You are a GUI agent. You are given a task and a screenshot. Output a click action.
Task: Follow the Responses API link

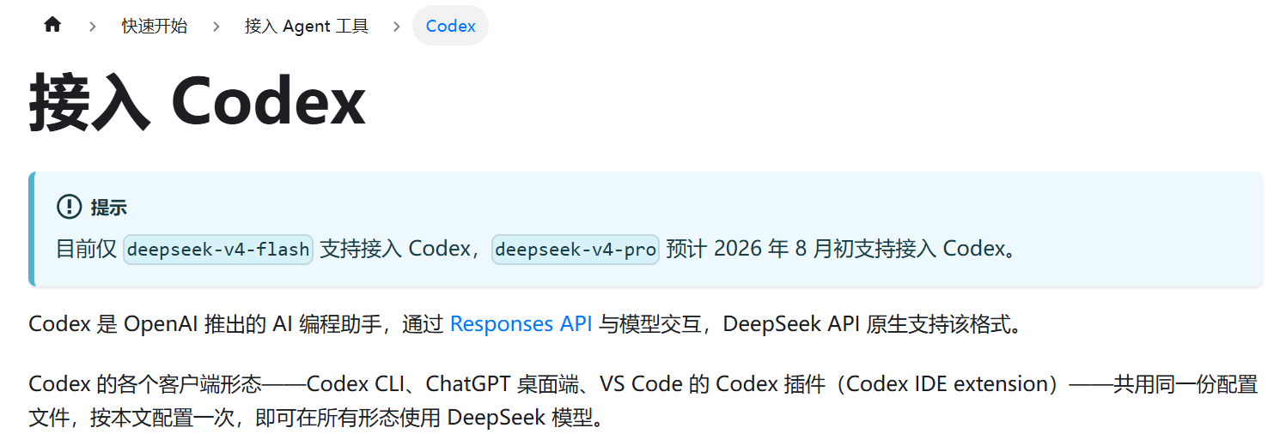(521, 324)
